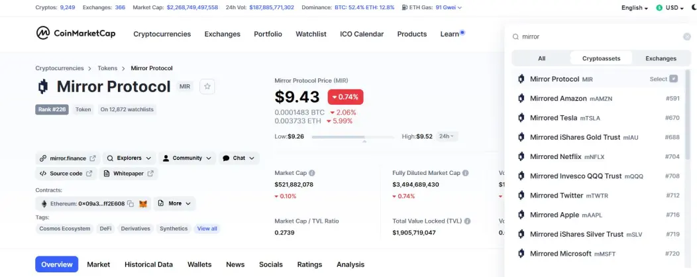Screen dimensions: 697x277
Task: Open the English language dropdown
Action: (x=635, y=7)
